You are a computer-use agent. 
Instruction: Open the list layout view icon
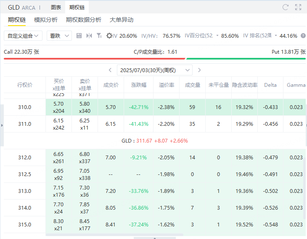79,36
